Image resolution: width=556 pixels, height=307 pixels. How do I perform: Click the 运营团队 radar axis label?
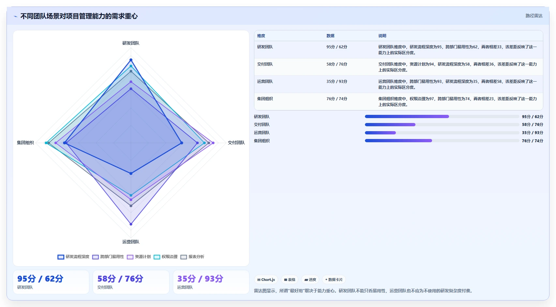131,242
